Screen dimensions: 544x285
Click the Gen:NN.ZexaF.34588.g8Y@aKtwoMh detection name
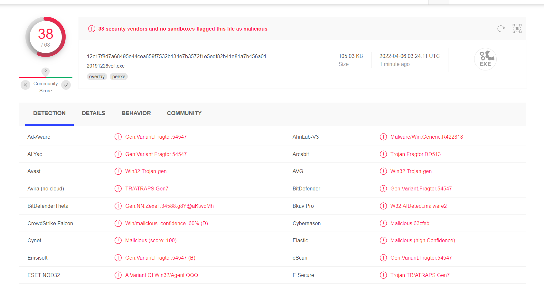click(x=169, y=206)
